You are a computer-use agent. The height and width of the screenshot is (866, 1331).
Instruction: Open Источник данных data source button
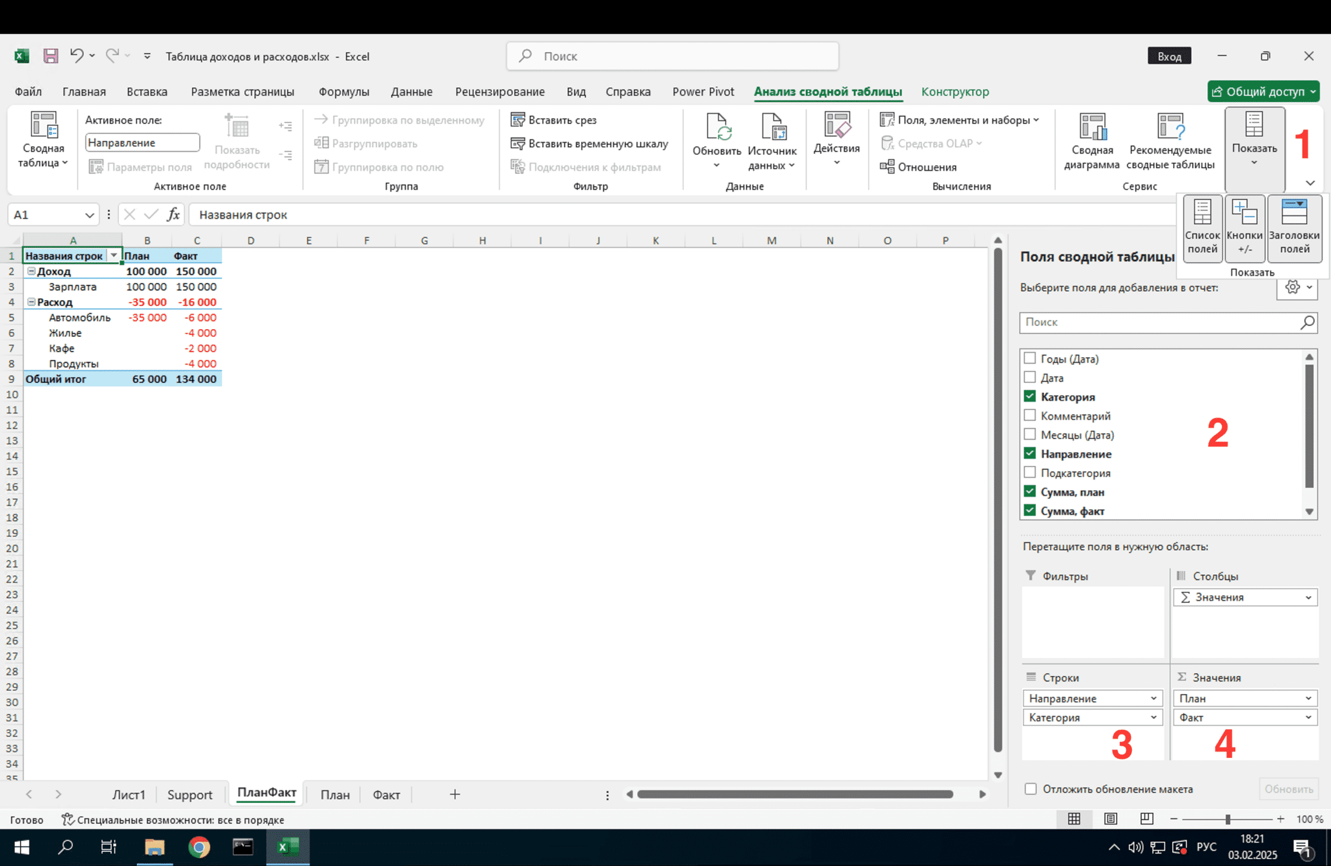pyautogui.click(x=772, y=142)
